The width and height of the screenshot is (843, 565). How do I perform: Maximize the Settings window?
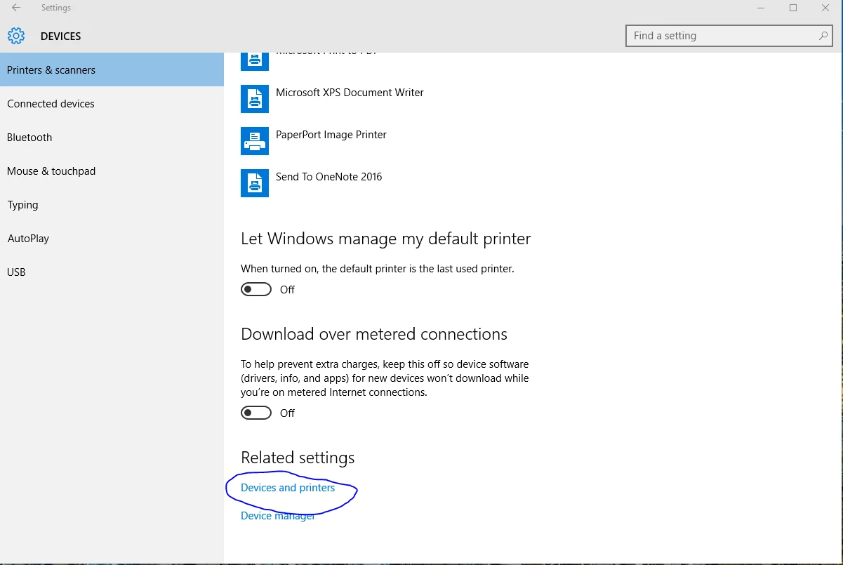coord(793,8)
